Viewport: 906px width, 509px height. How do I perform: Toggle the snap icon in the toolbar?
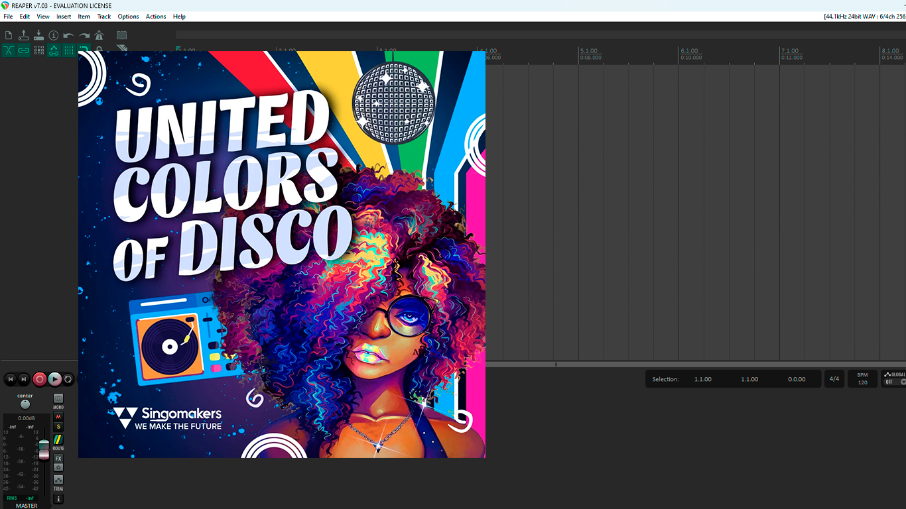pos(84,48)
